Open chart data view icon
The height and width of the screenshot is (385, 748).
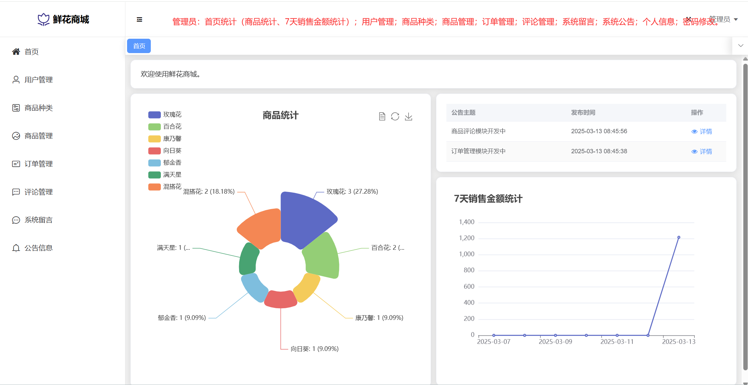tap(382, 116)
